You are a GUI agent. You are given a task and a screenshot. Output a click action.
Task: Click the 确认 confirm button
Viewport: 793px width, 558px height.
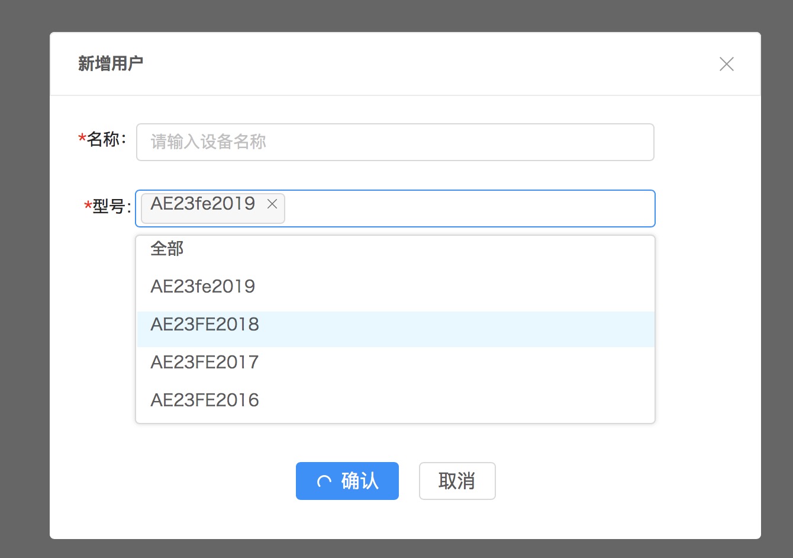click(x=347, y=481)
